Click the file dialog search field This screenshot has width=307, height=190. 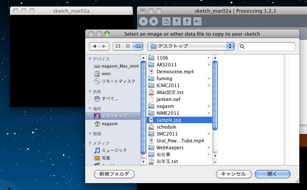(x=267, y=46)
